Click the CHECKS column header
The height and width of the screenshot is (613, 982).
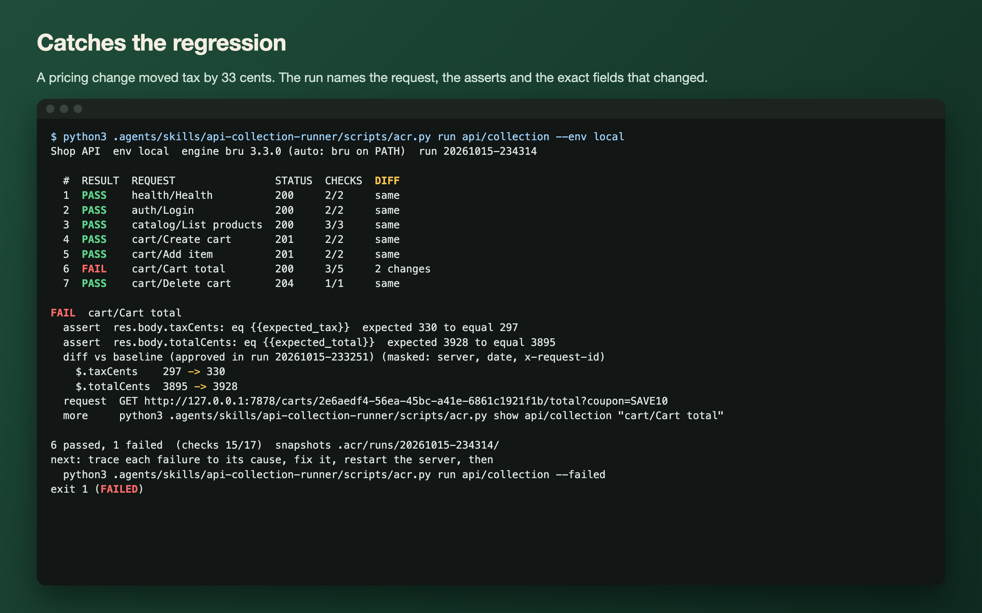click(x=343, y=181)
